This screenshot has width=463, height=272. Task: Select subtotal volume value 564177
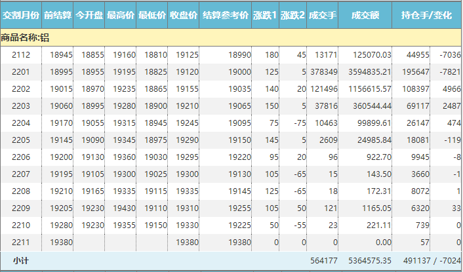(323, 261)
